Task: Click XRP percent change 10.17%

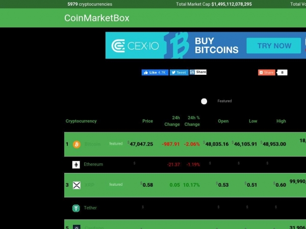Action: tap(191, 185)
